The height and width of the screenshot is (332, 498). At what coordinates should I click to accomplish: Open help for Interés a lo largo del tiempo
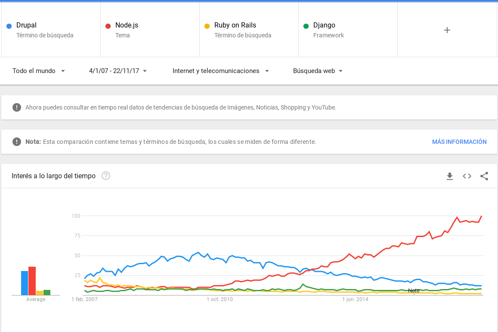pos(105,176)
